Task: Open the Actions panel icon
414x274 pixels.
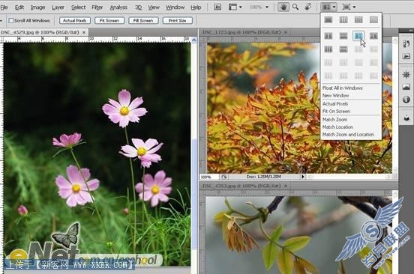Action: tap(406, 56)
